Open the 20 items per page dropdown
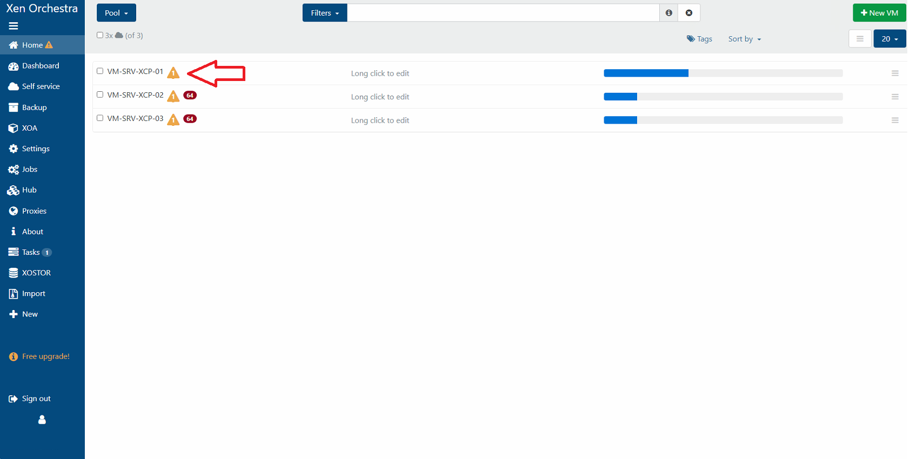910x459 pixels. coord(889,39)
